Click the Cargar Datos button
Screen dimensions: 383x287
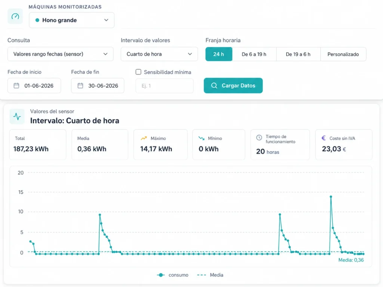coord(233,86)
